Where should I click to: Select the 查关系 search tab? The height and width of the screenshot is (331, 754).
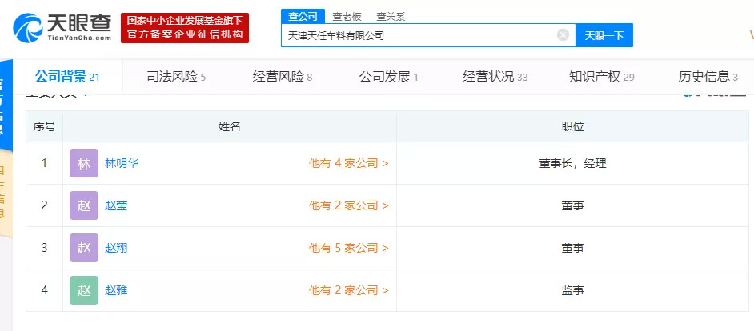coord(390,16)
